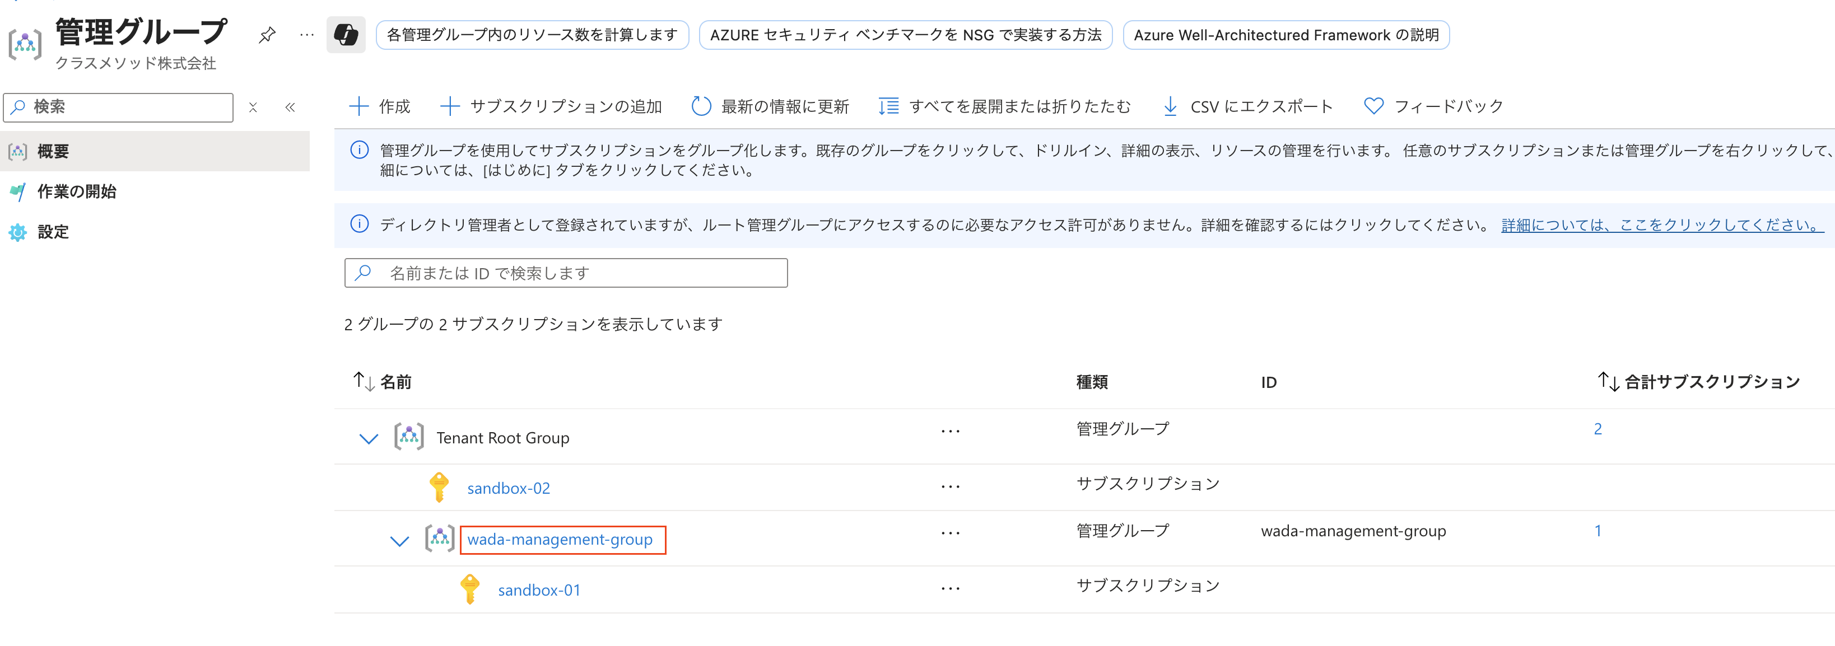Open the sandbox-02 subscription link
The image size is (1835, 646).
point(509,489)
